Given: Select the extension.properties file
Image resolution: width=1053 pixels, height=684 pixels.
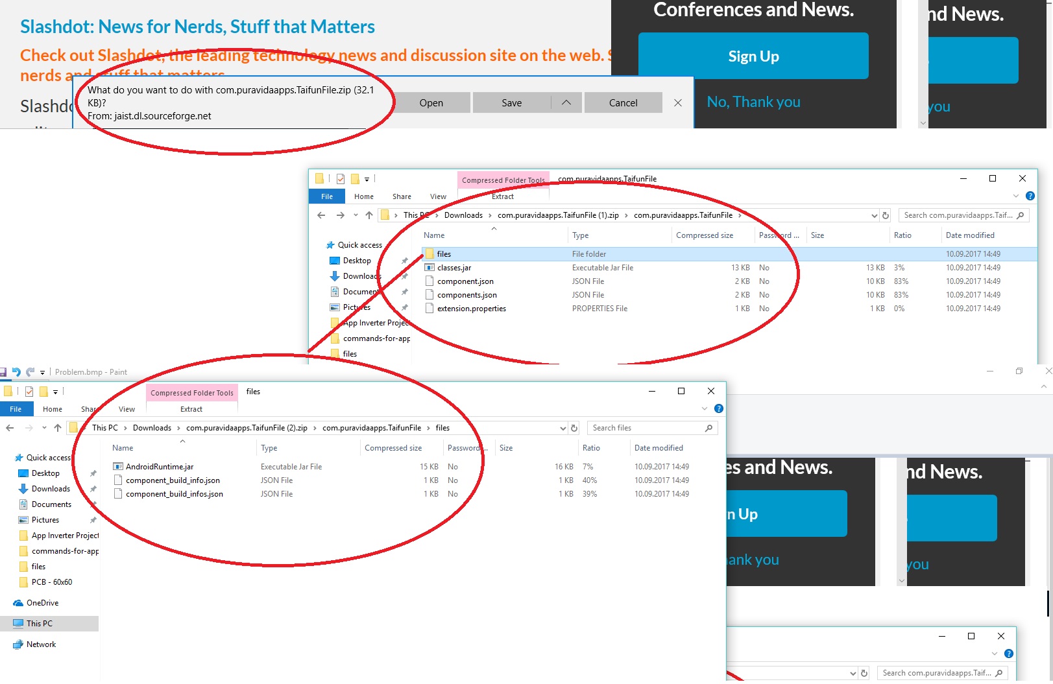Looking at the screenshot, I should click(x=472, y=309).
